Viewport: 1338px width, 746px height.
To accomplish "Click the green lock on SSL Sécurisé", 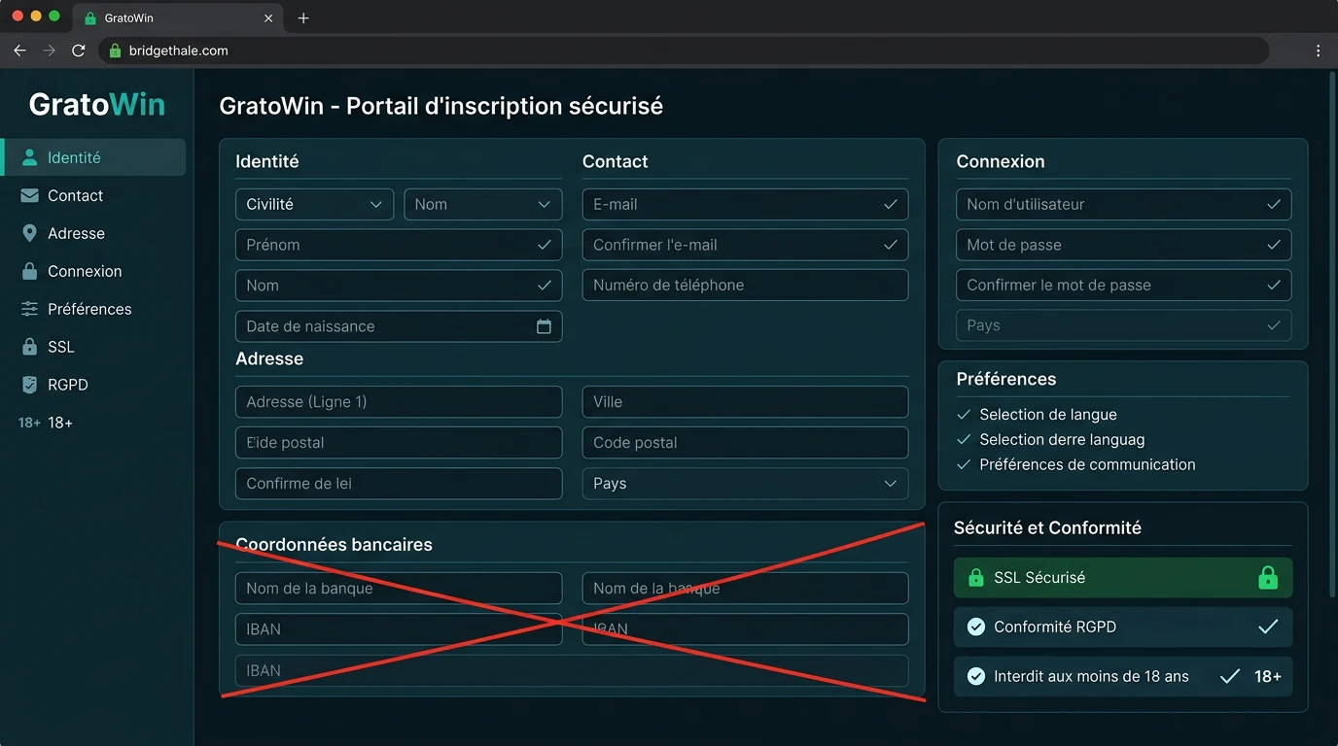I will click(1267, 578).
